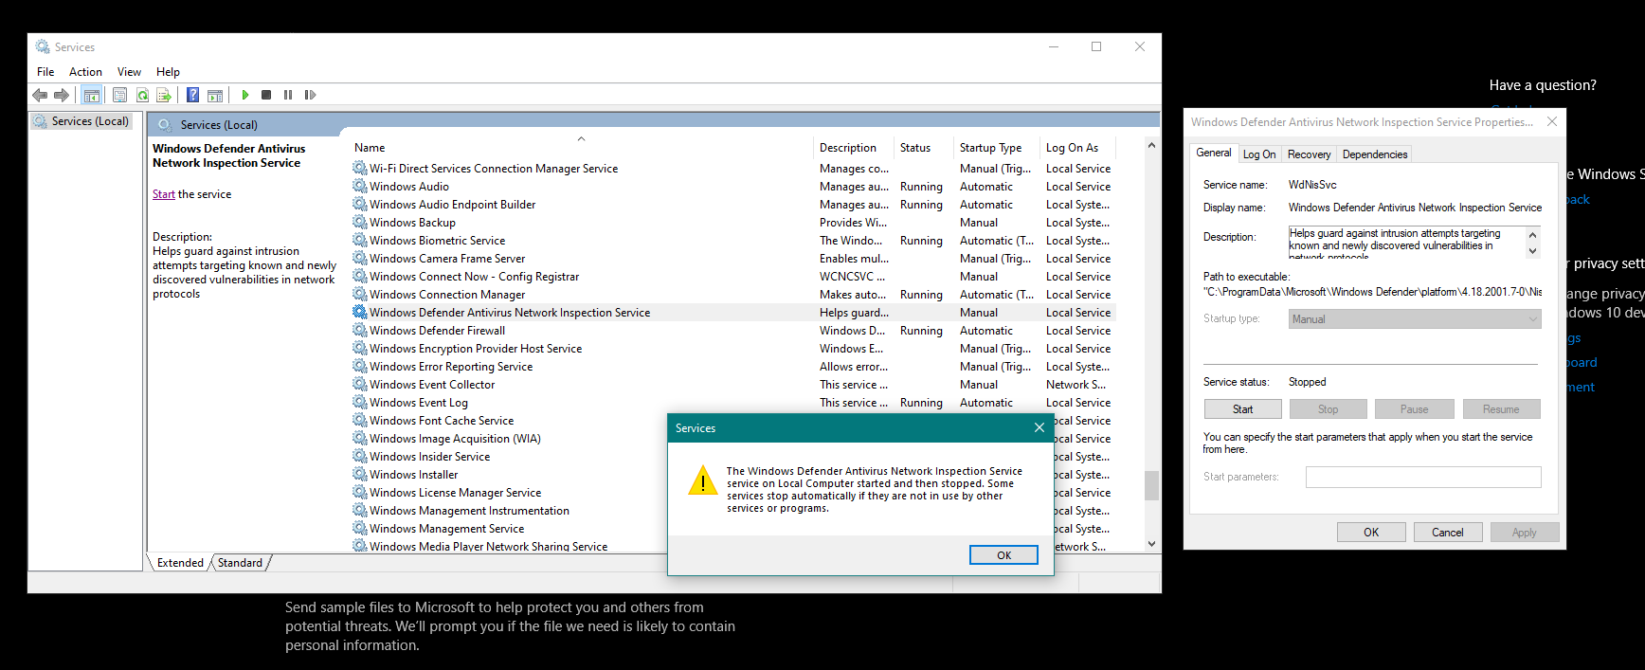Screen dimensions: 1645x670
Task: Toggle the Show/Hide Console Tree toolbar icon
Action: pos(92,95)
